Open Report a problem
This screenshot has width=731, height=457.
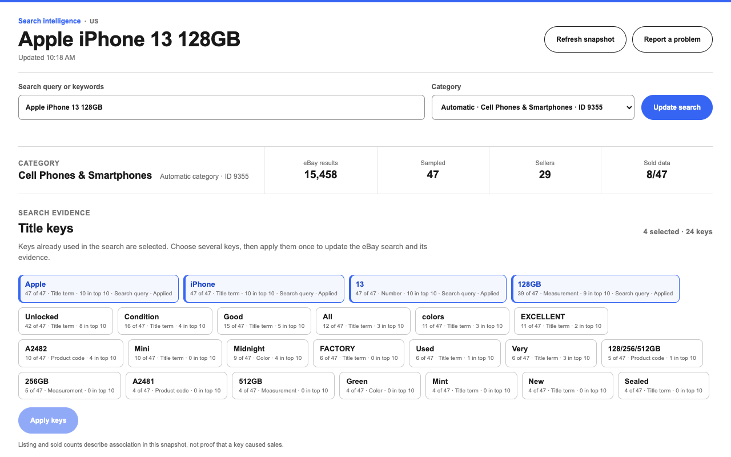click(x=672, y=39)
